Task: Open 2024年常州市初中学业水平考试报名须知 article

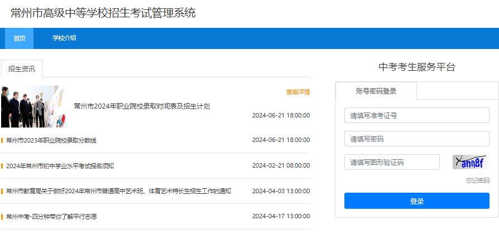Action: pos(60,166)
